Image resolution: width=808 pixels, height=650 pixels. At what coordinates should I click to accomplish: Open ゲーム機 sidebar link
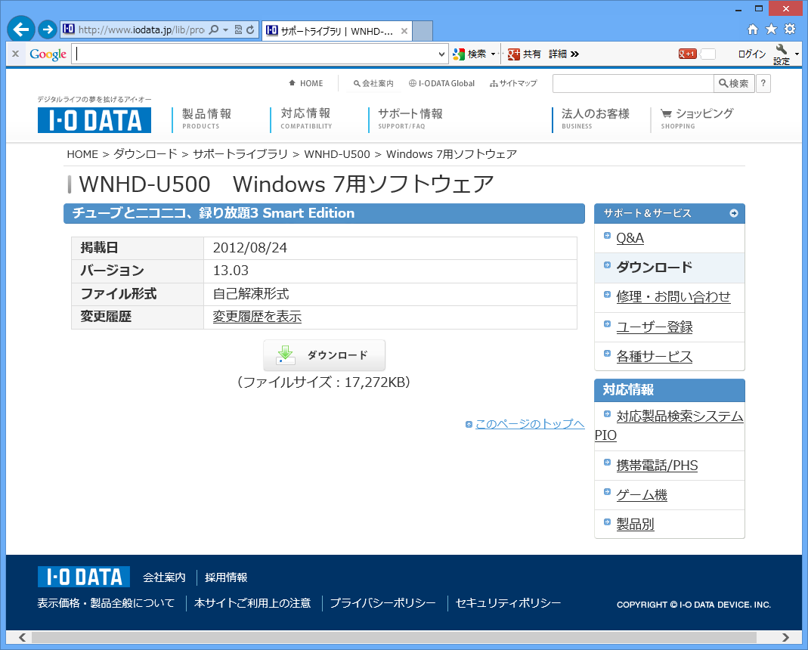(642, 495)
